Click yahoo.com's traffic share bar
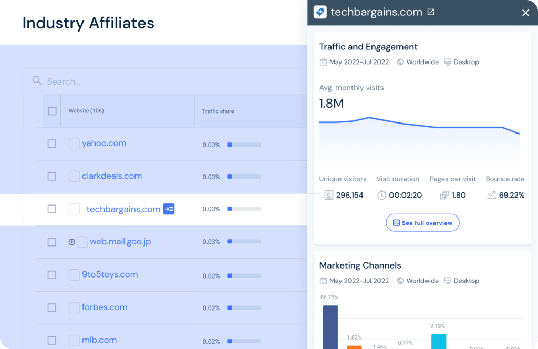The width and height of the screenshot is (538, 349). click(x=243, y=144)
